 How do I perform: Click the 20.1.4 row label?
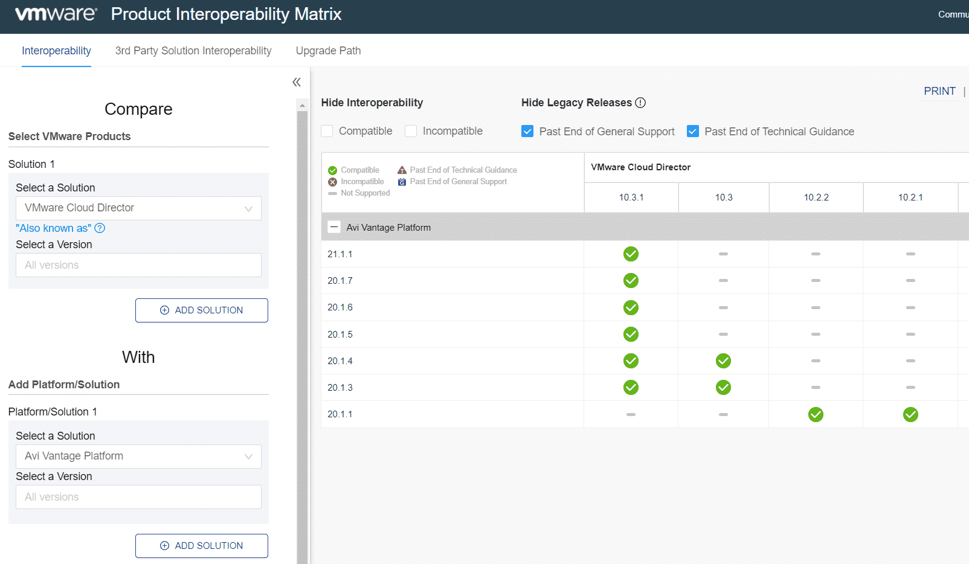[x=340, y=361]
